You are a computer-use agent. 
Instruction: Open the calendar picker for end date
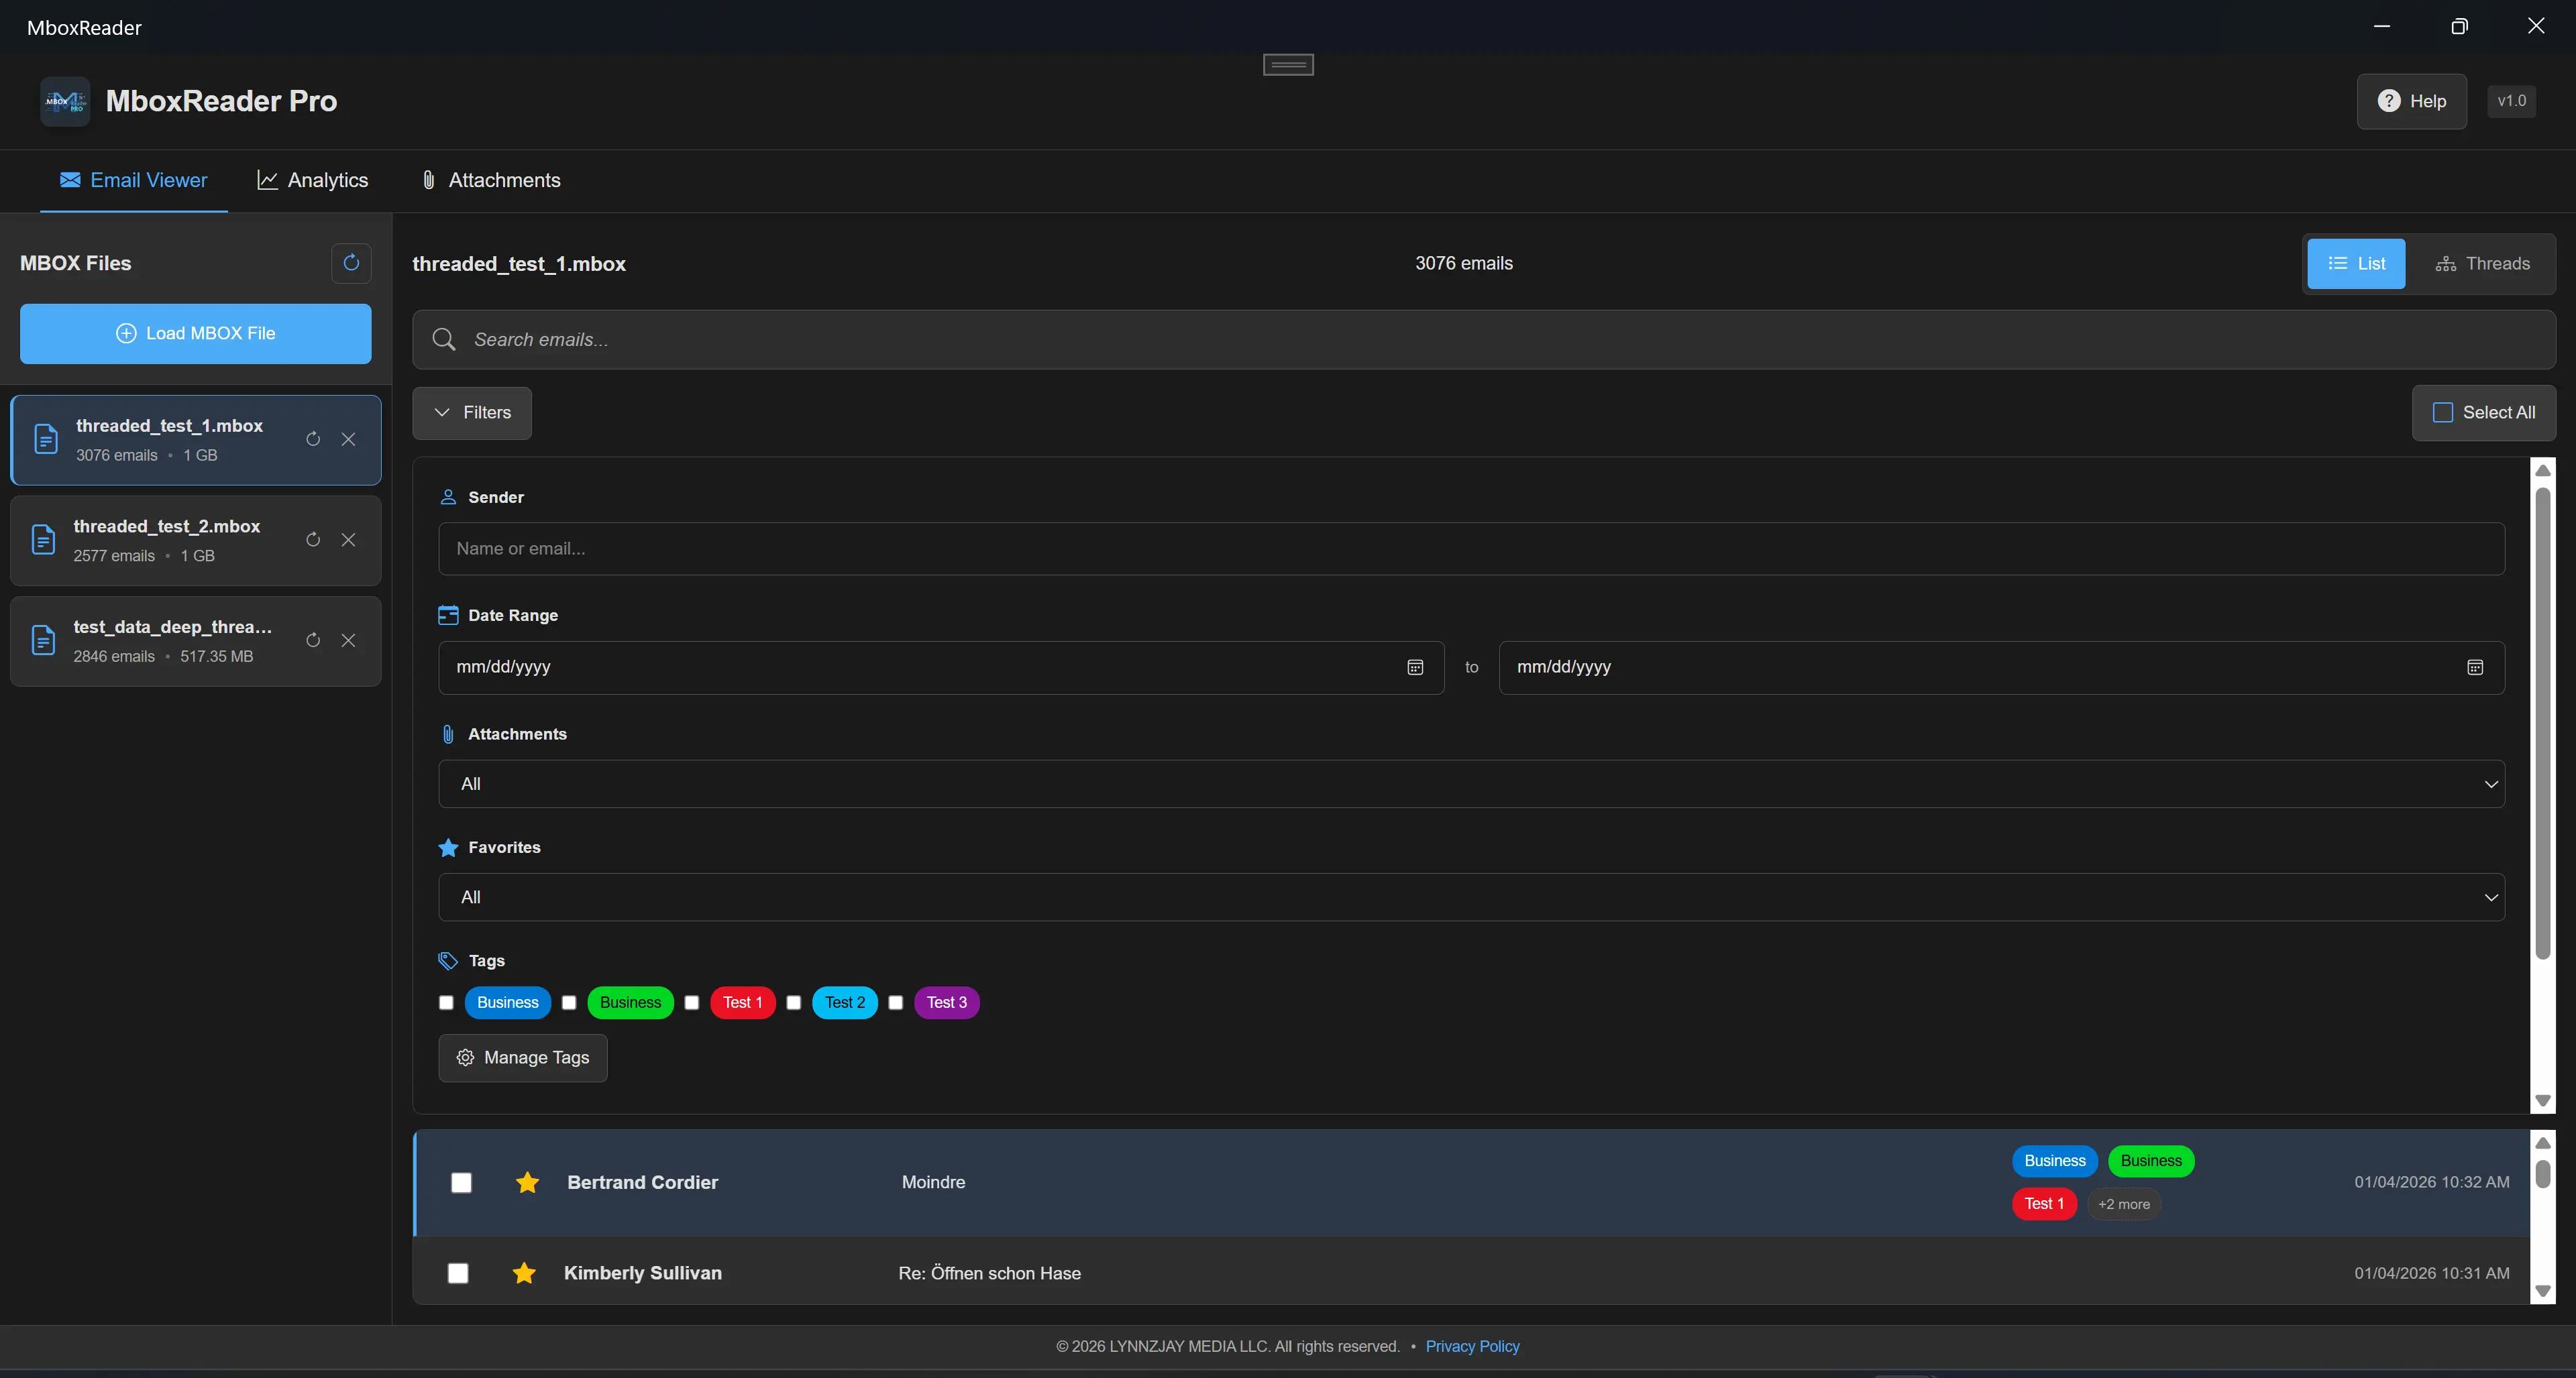pos(2475,667)
